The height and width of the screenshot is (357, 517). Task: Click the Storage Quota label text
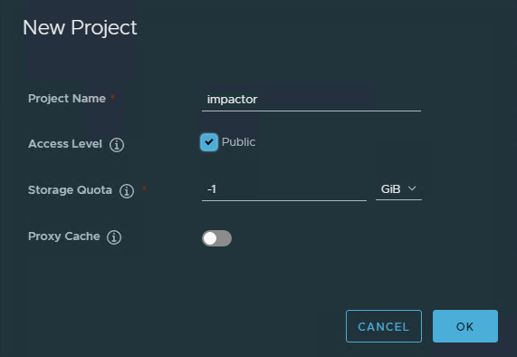[70, 190]
